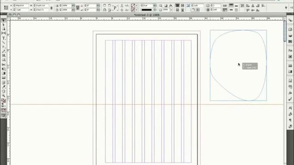The height and width of the screenshot is (165, 294).
Task: Click Rotate 90 degrees counter-clockwise icon
Action: [x=109, y=5]
